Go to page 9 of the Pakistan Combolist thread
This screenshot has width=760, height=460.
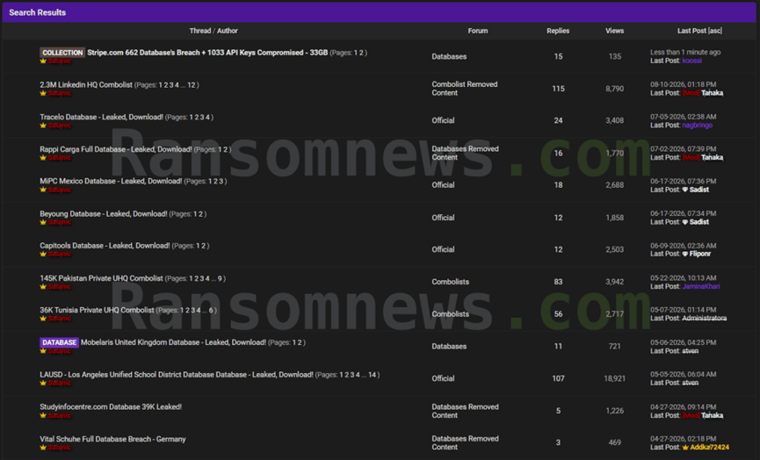point(220,278)
